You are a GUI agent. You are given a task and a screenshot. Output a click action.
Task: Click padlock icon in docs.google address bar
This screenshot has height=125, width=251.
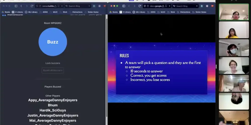pos(148,6)
